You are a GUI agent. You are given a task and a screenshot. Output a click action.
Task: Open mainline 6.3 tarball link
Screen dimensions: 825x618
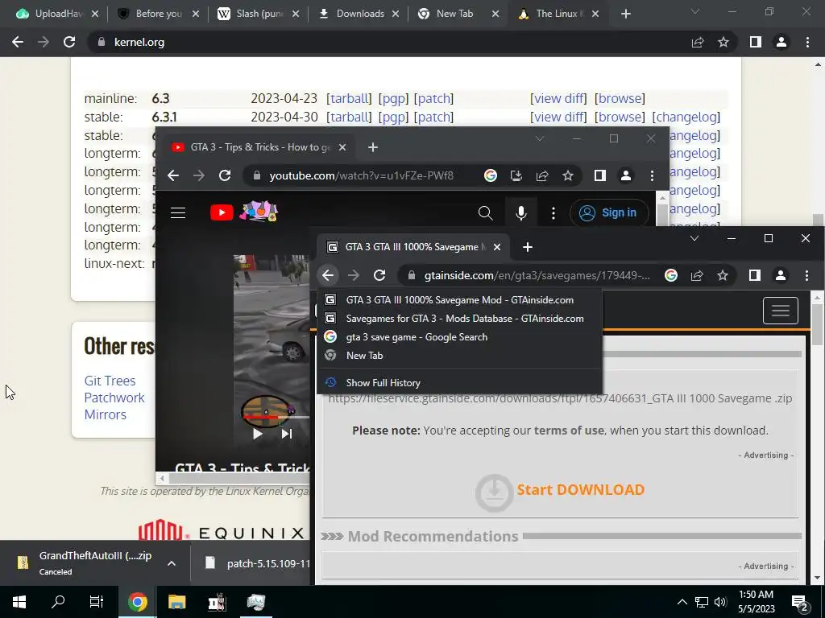[349, 98]
